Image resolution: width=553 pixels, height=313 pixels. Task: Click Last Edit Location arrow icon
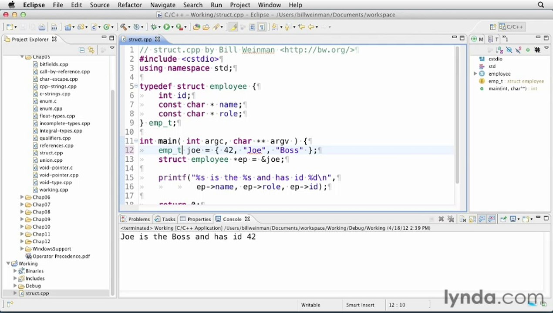302,27
